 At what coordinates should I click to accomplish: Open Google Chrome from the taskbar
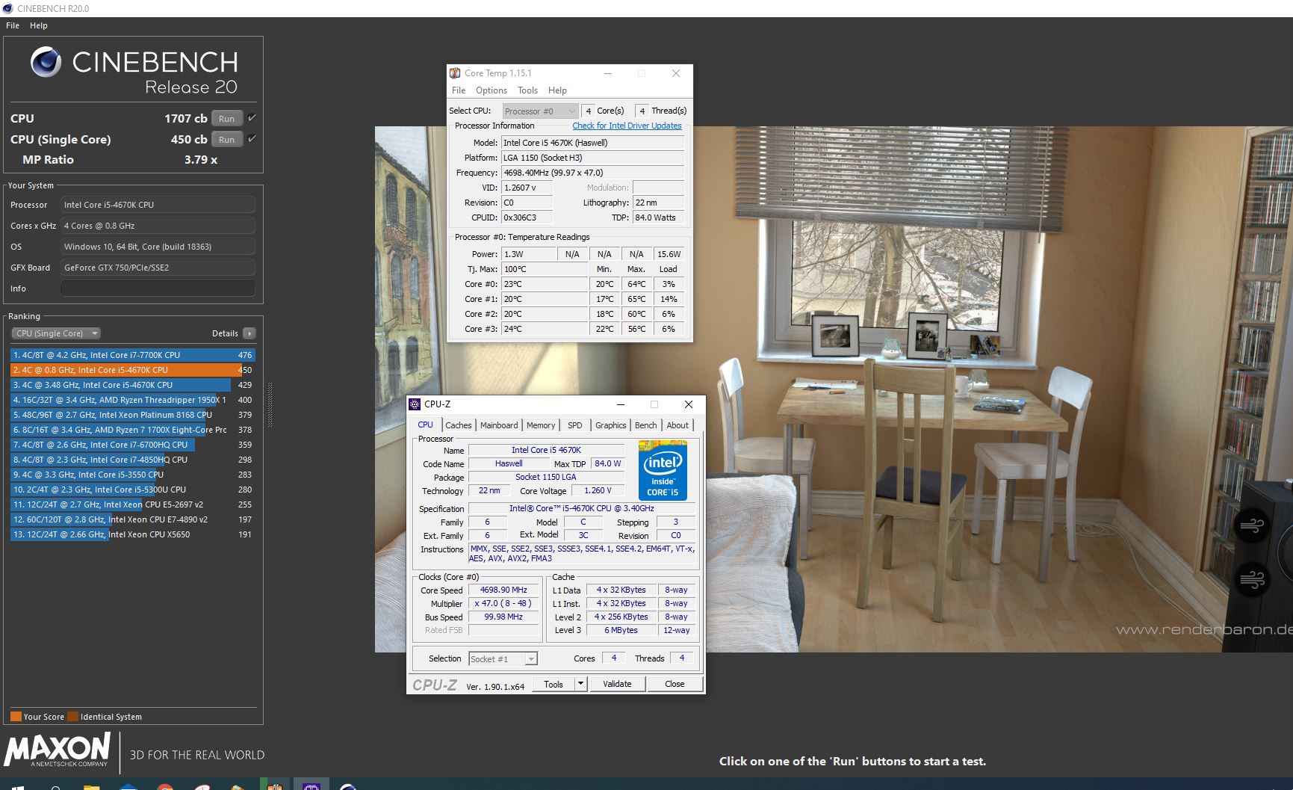tap(165, 786)
